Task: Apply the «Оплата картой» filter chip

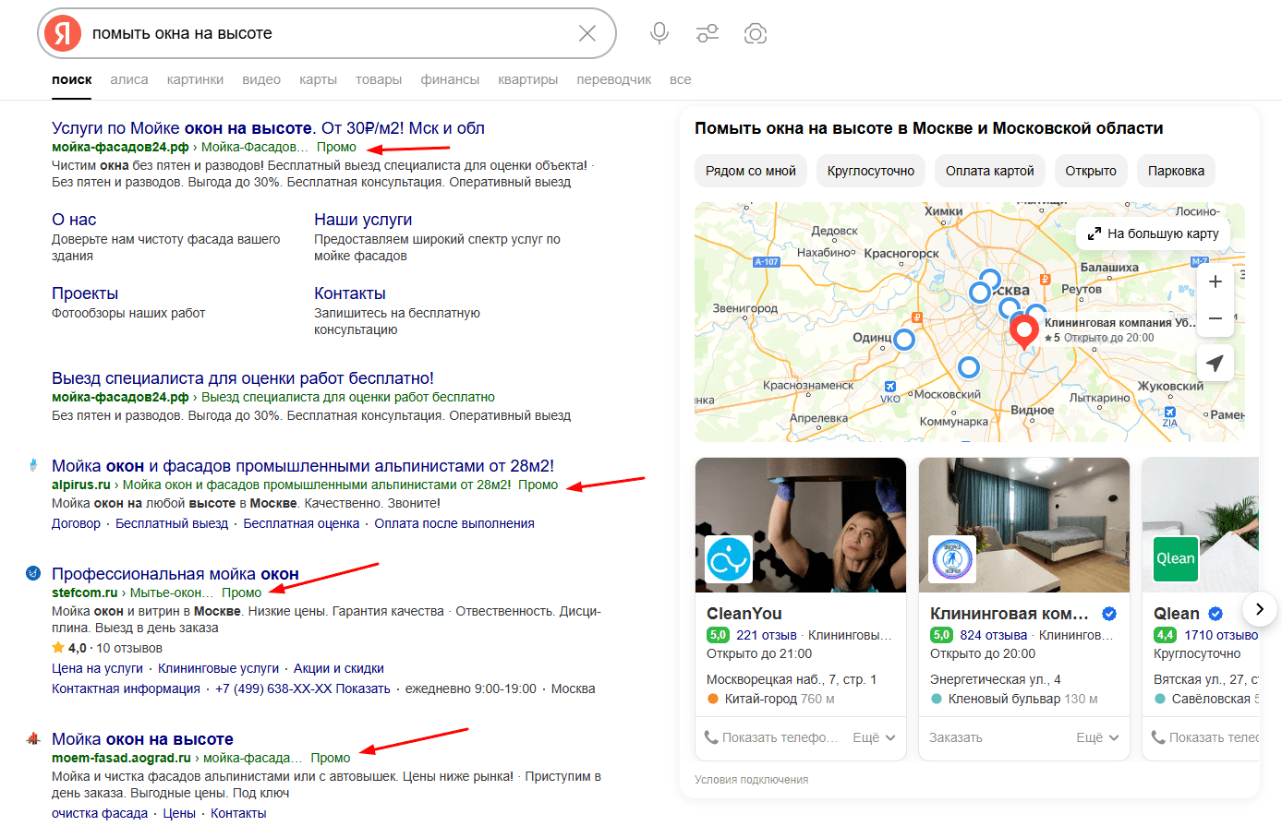Action: click(990, 171)
